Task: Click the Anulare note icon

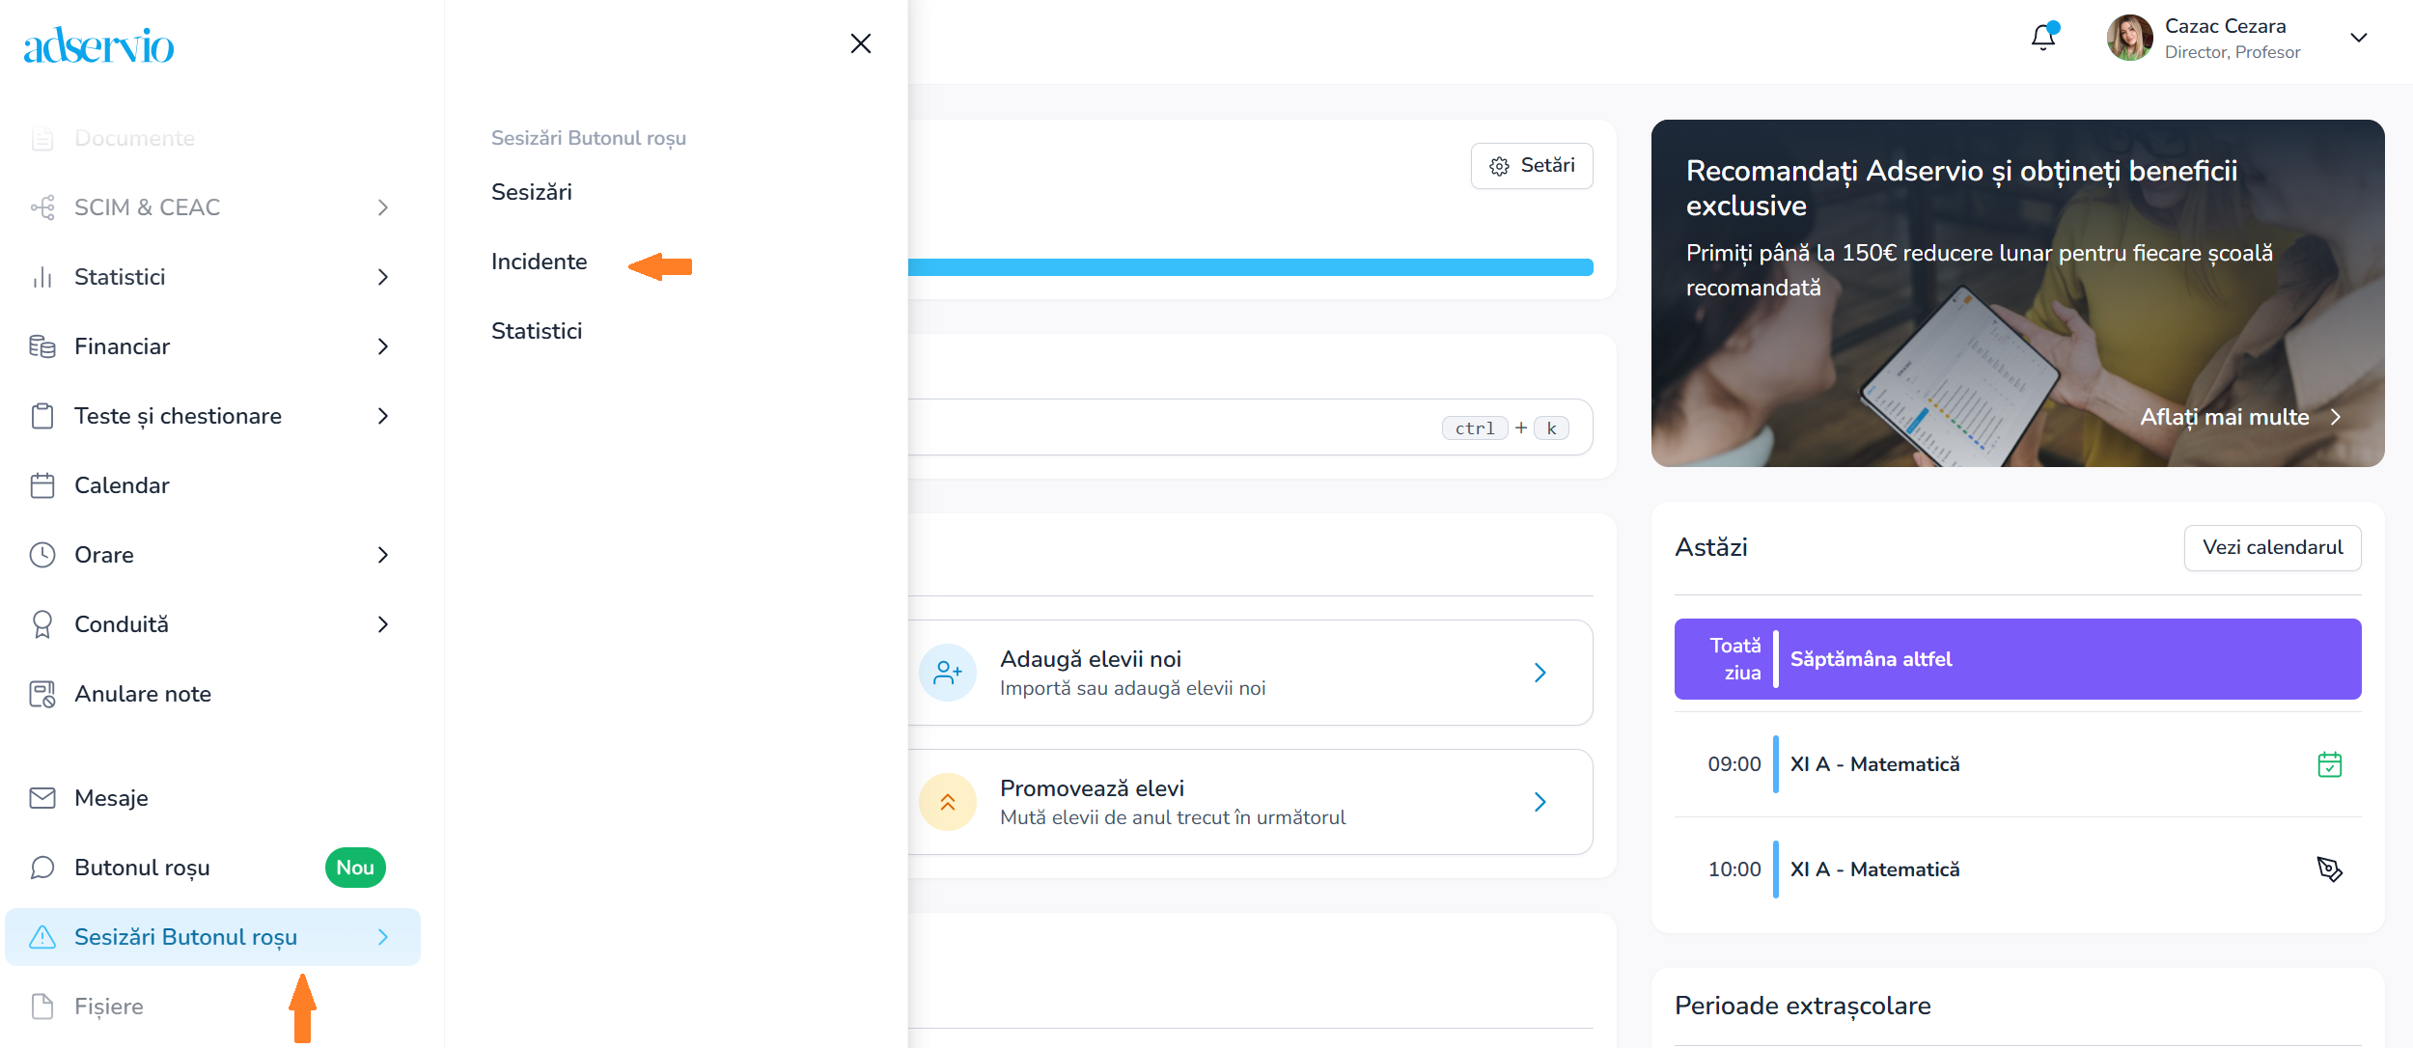Action: (42, 694)
